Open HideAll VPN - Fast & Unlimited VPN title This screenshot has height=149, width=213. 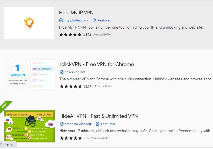pos(99,116)
